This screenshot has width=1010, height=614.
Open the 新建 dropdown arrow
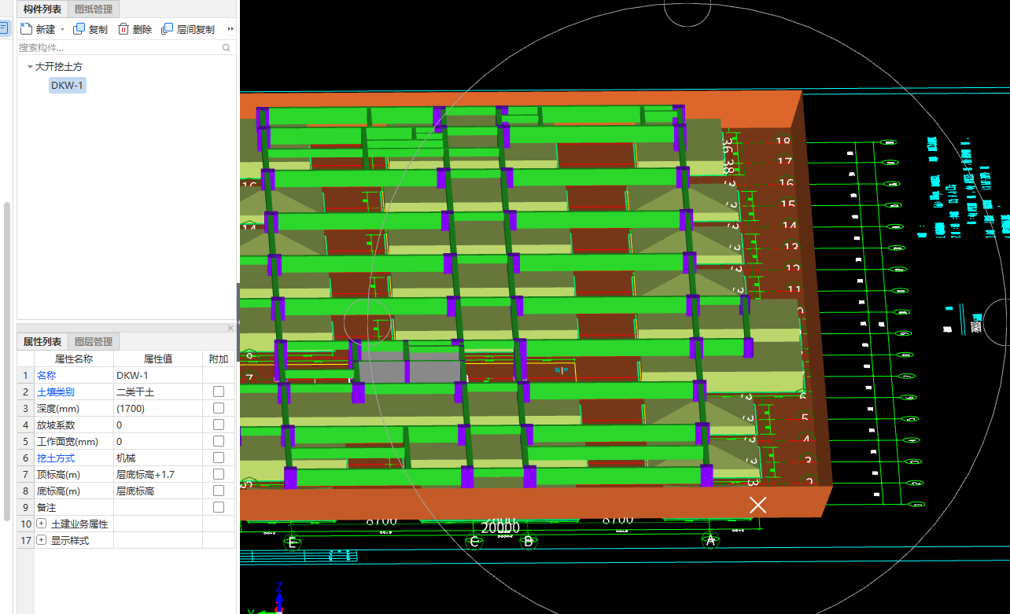(x=62, y=29)
